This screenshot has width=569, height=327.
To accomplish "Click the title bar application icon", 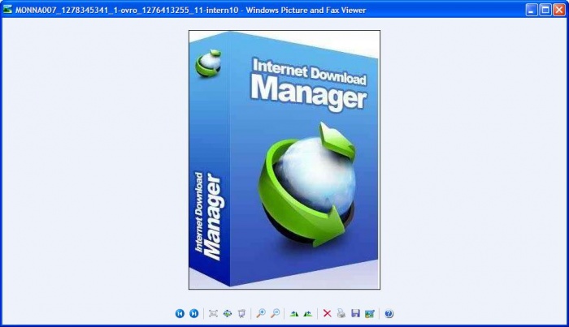I will (x=7, y=10).
